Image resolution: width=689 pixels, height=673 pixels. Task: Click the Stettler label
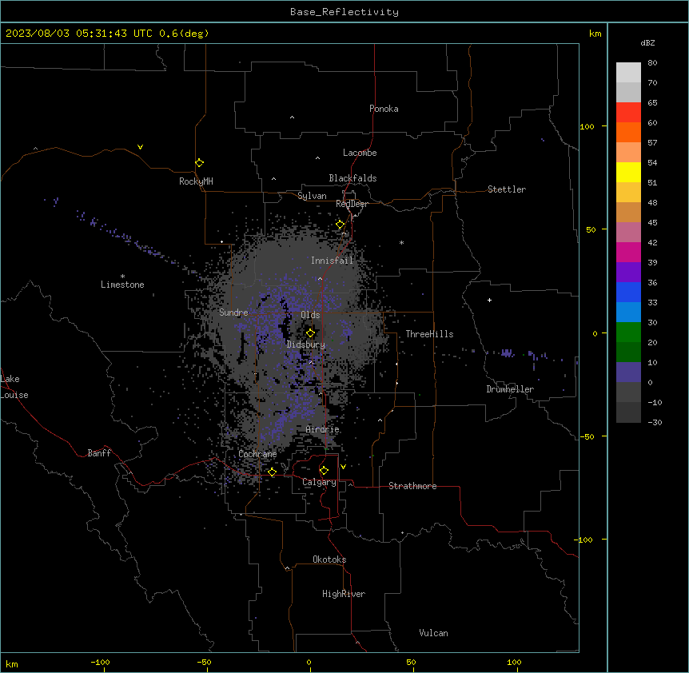506,189
